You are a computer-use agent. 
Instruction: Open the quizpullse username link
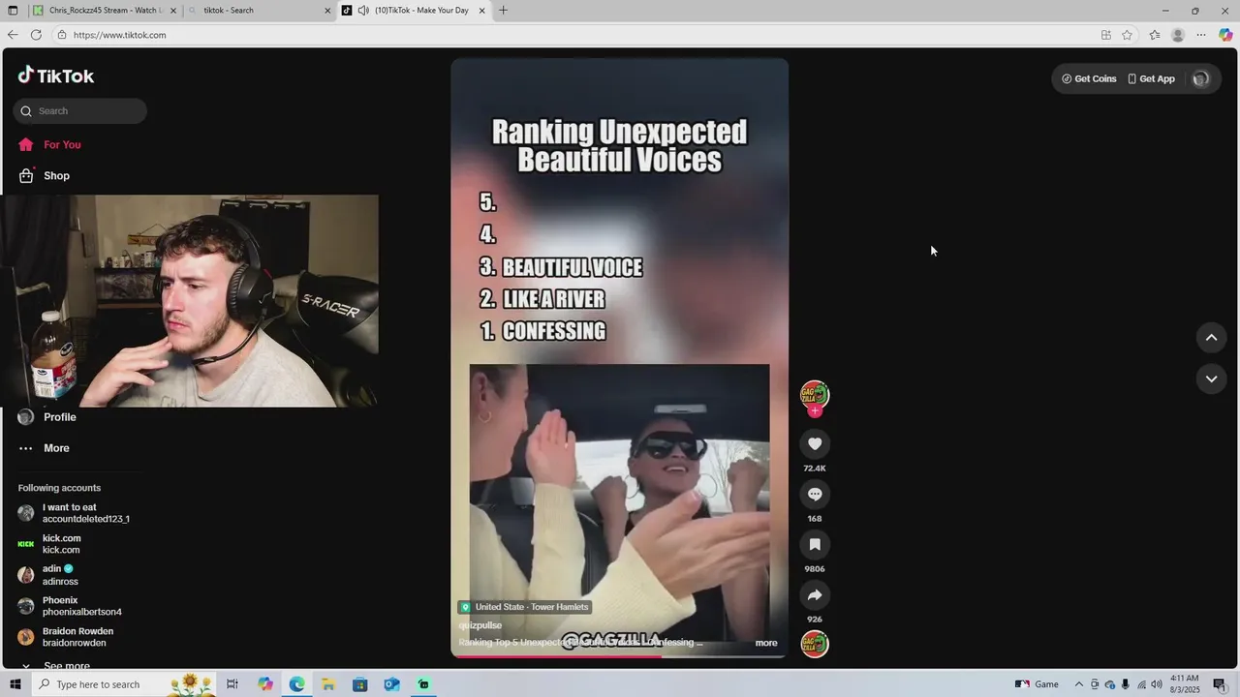(x=480, y=625)
